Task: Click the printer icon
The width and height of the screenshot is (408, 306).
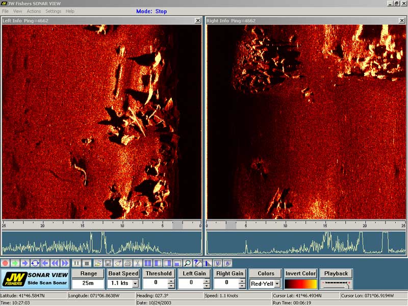Action: pyautogui.click(x=128, y=263)
